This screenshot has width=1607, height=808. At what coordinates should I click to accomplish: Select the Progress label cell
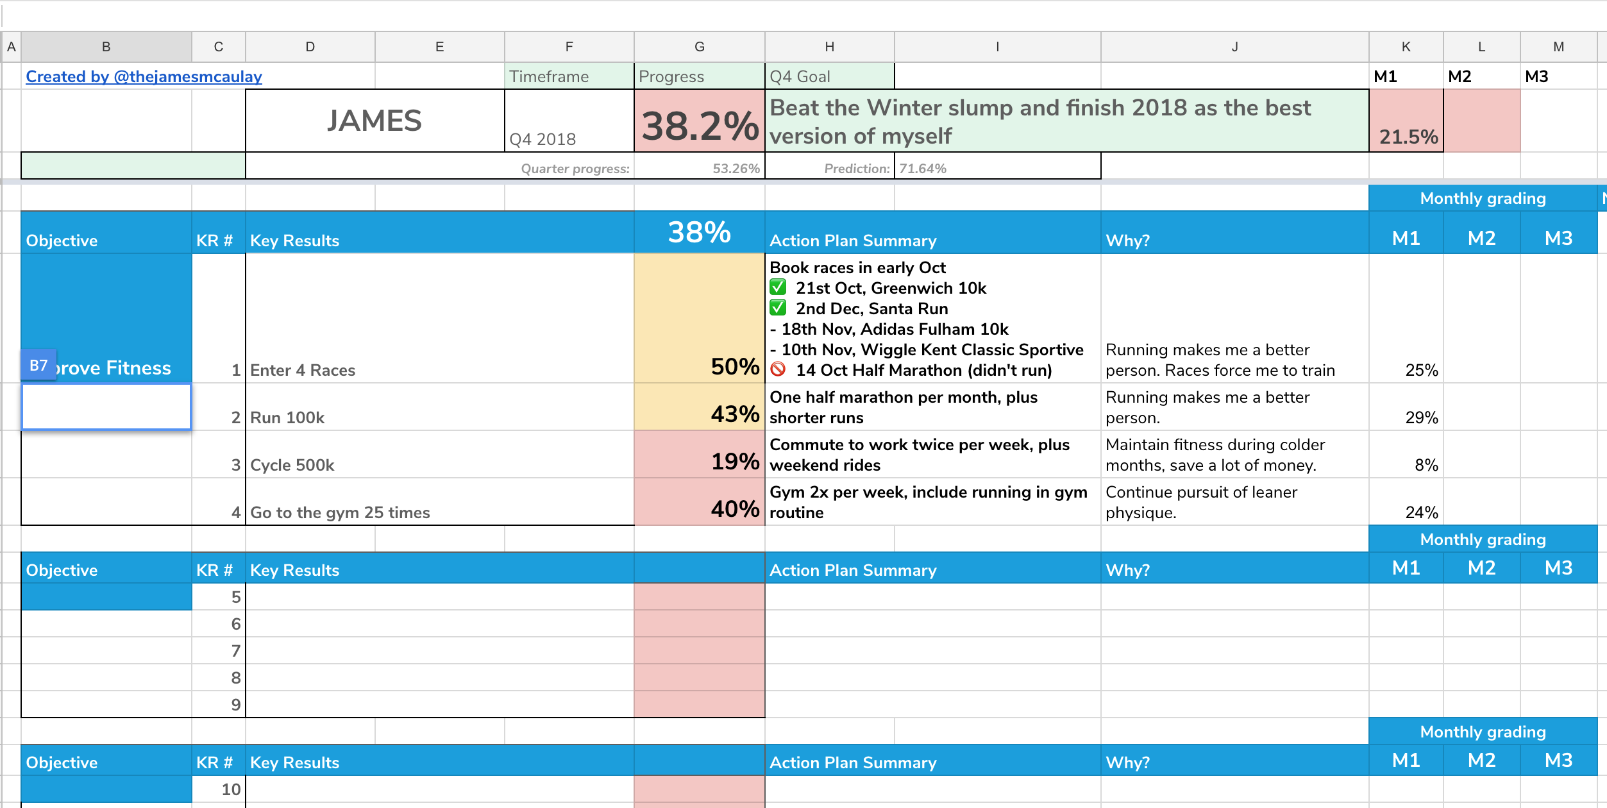[x=700, y=76]
